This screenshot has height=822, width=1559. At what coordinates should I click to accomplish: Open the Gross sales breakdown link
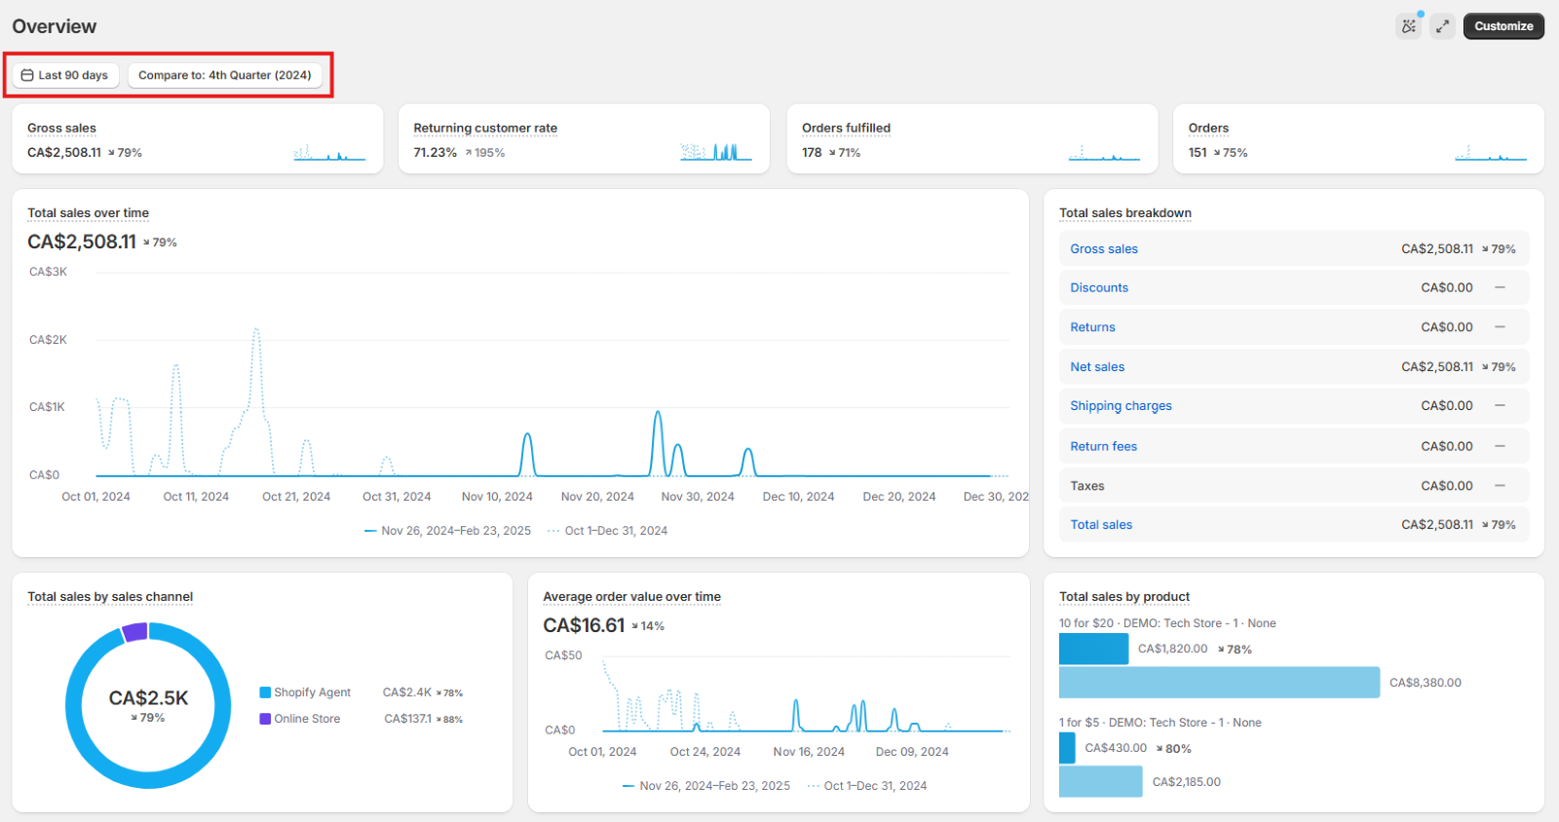[1103, 249]
